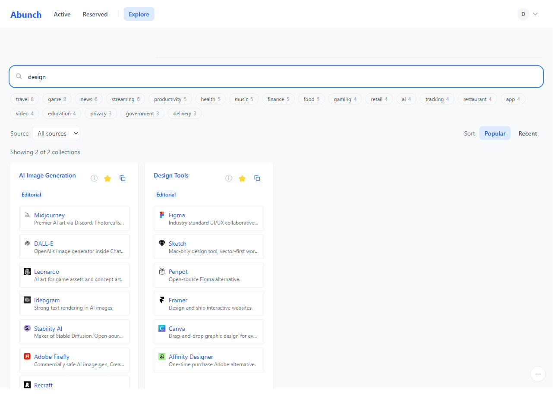
Task: Filter by the news tag
Action: [89, 99]
